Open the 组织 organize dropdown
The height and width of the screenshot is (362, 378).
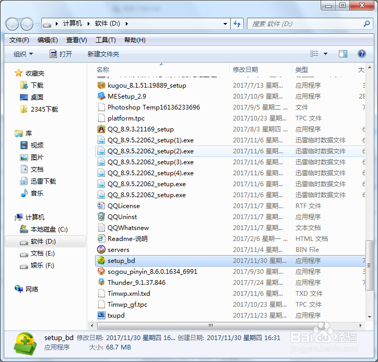click(x=23, y=54)
